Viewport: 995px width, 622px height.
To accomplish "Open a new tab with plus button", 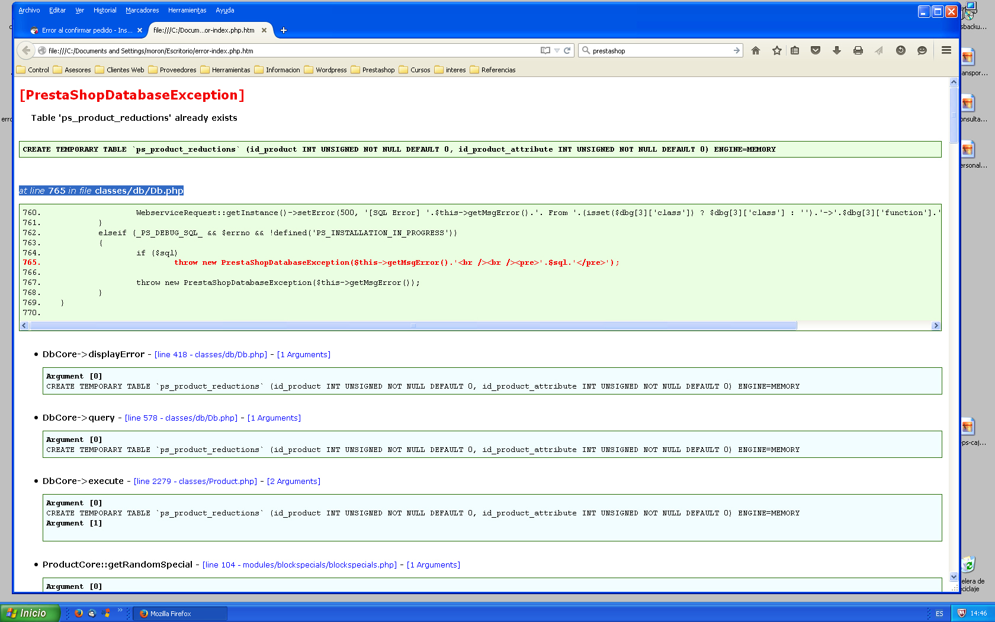I will [x=284, y=30].
